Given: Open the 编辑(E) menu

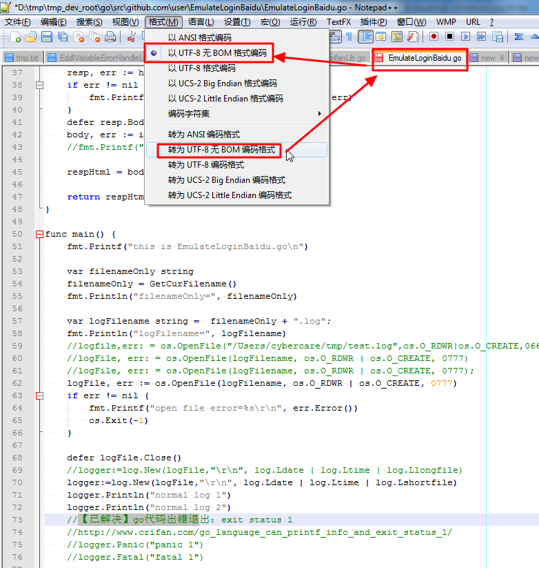Looking at the screenshot, I should coord(54,22).
